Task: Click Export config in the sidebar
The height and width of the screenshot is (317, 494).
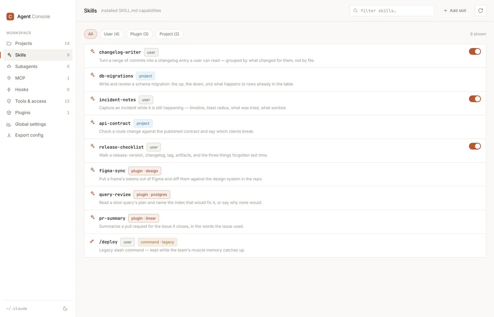Action: pos(38,135)
